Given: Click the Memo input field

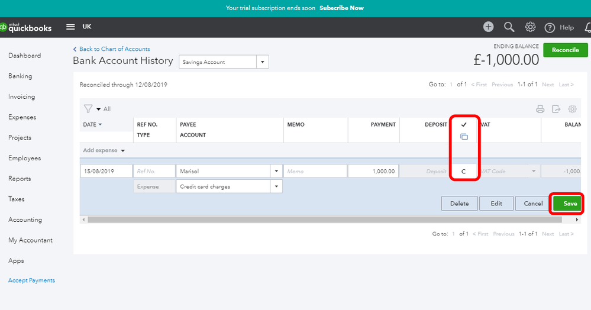Looking at the screenshot, I should pyautogui.click(x=315, y=171).
